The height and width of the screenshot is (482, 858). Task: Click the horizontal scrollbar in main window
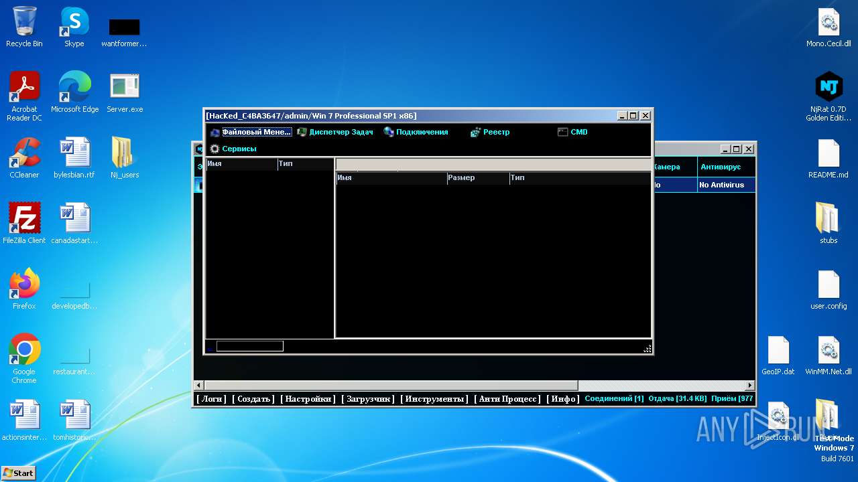point(391,386)
